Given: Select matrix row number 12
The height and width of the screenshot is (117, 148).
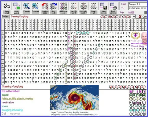Looking at the screenshot, I should [3, 78].
